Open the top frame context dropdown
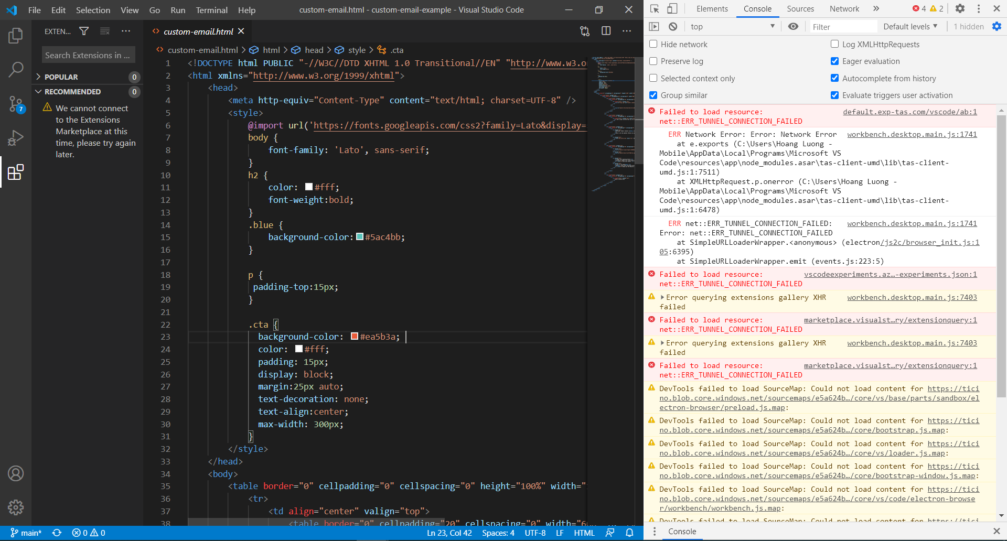This screenshot has width=1007, height=541. click(x=732, y=26)
